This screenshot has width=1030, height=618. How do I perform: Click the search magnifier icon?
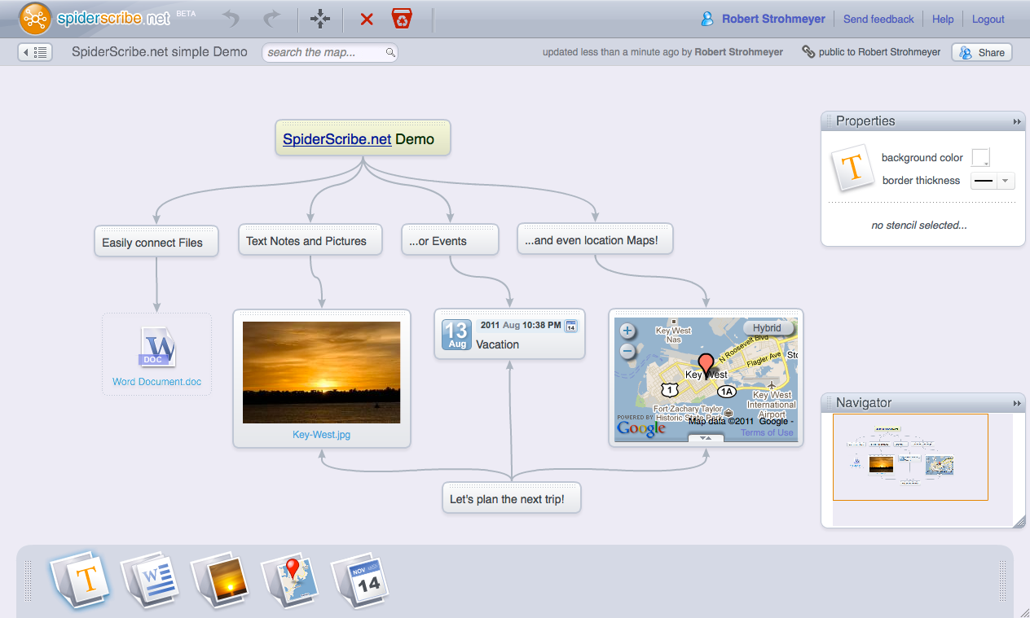pos(390,53)
